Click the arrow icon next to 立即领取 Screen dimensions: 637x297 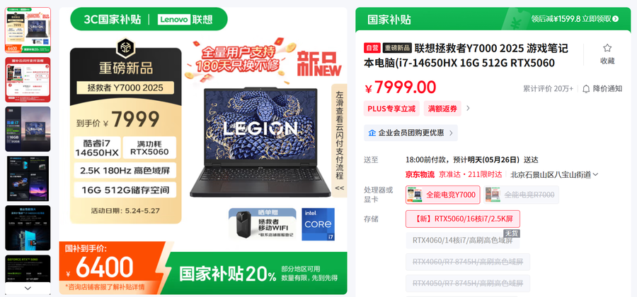coord(616,18)
